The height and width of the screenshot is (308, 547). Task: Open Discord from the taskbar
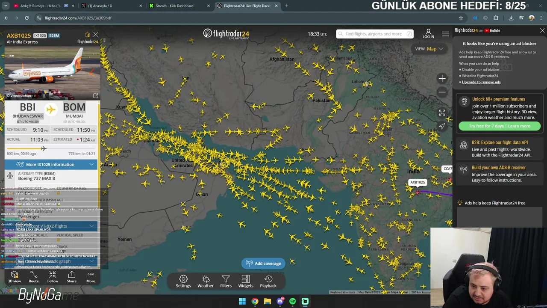tap(280, 302)
